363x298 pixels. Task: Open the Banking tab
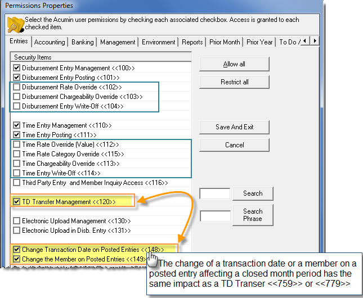coord(82,42)
